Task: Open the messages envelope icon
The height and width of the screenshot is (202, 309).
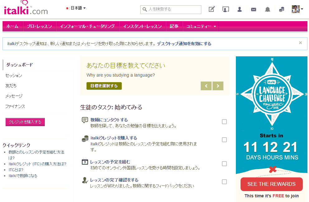Action: tap(254, 9)
